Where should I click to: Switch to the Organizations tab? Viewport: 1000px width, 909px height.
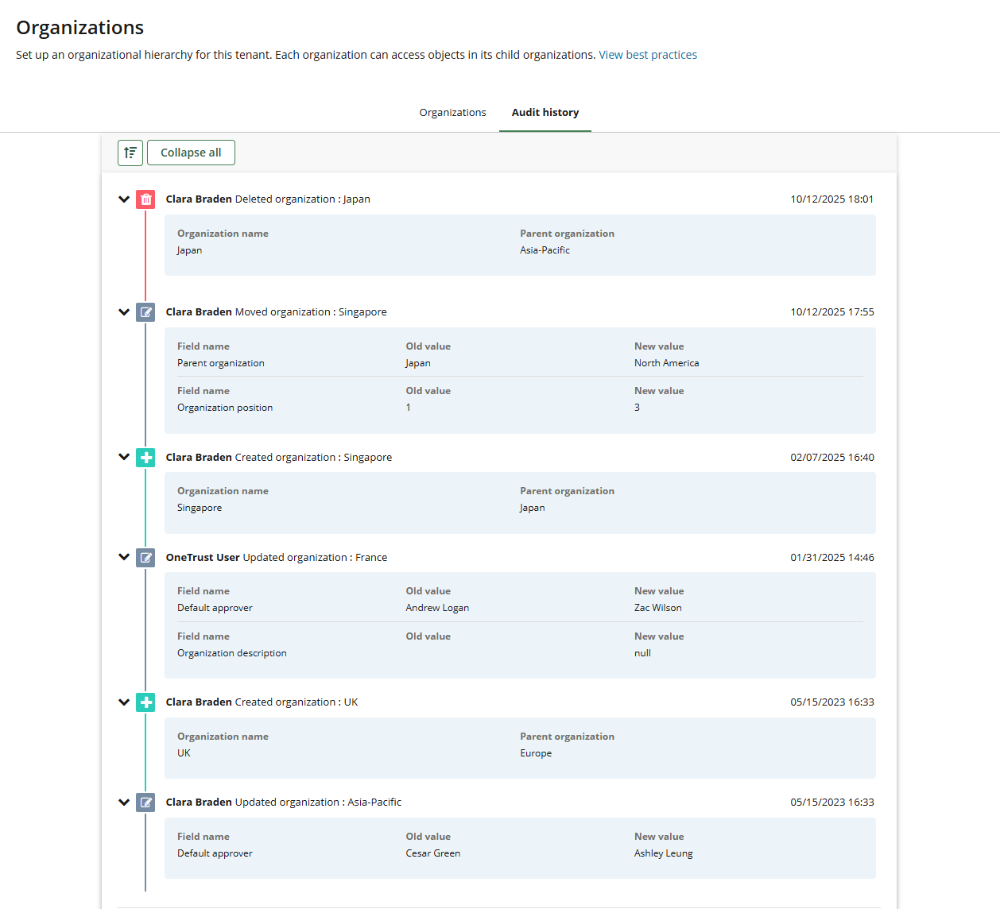(452, 113)
